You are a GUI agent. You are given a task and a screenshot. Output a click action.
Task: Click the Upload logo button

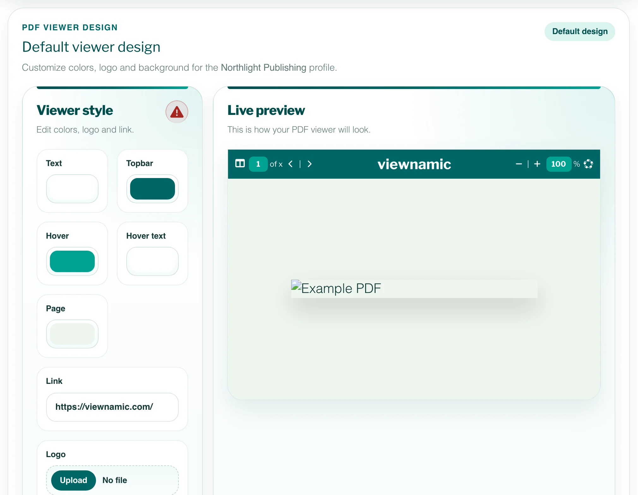[x=74, y=480]
